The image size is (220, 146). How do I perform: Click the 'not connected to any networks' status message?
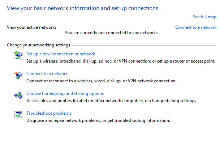(112, 33)
